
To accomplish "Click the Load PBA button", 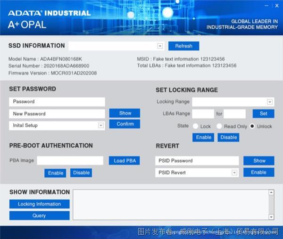I will click(x=125, y=161).
